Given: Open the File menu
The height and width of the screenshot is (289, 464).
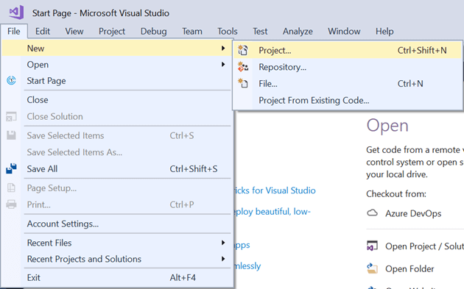Looking at the screenshot, I should (14, 32).
